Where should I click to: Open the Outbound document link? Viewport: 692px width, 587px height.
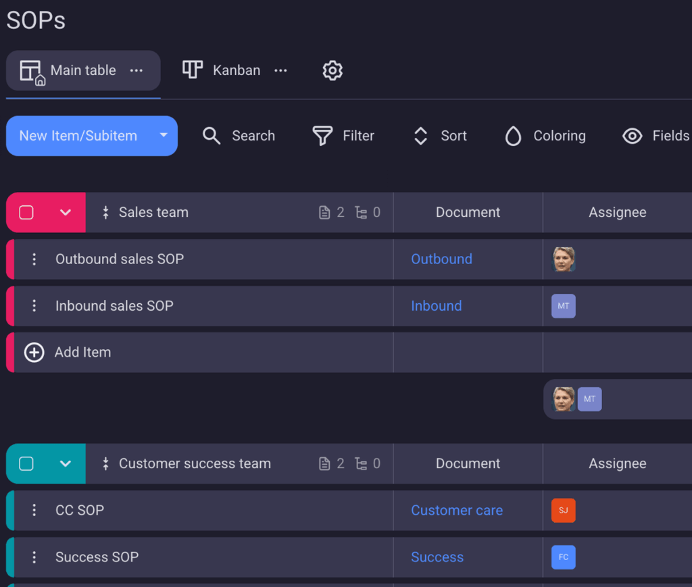[x=441, y=259]
